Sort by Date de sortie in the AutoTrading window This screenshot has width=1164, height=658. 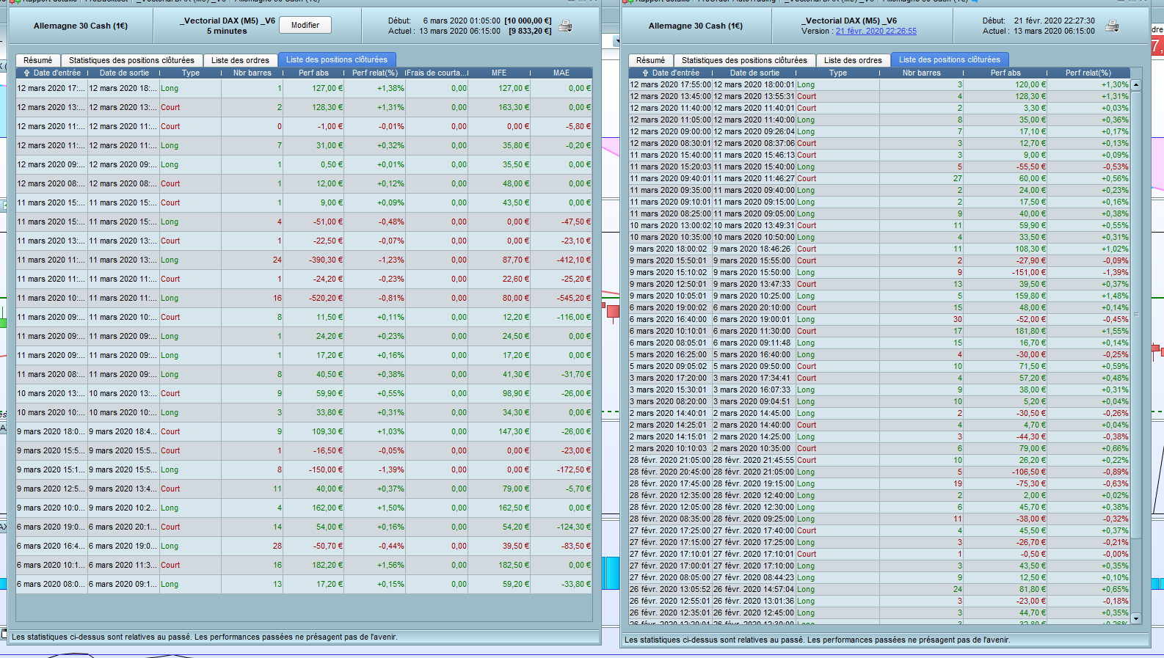754,73
